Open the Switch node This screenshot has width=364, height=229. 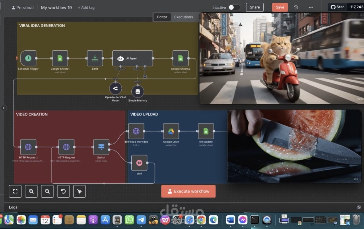pyautogui.click(x=101, y=147)
